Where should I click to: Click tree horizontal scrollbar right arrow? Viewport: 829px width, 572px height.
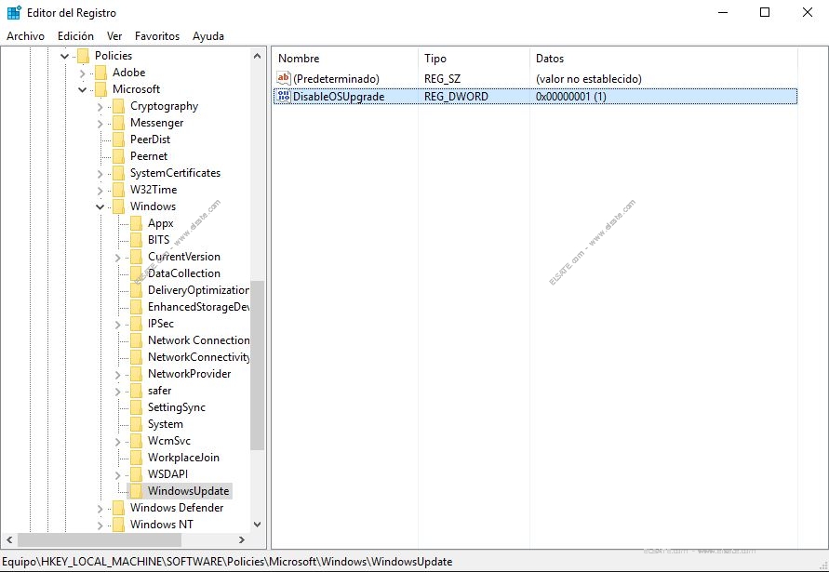242,540
